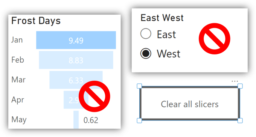Screen dimensions: 256x137
Task: Select the Mar funnel bar 6.33
Action: tap(76, 80)
